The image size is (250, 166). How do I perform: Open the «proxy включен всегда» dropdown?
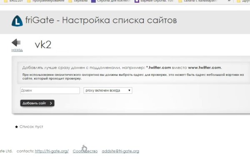pyautogui.click(x=107, y=90)
